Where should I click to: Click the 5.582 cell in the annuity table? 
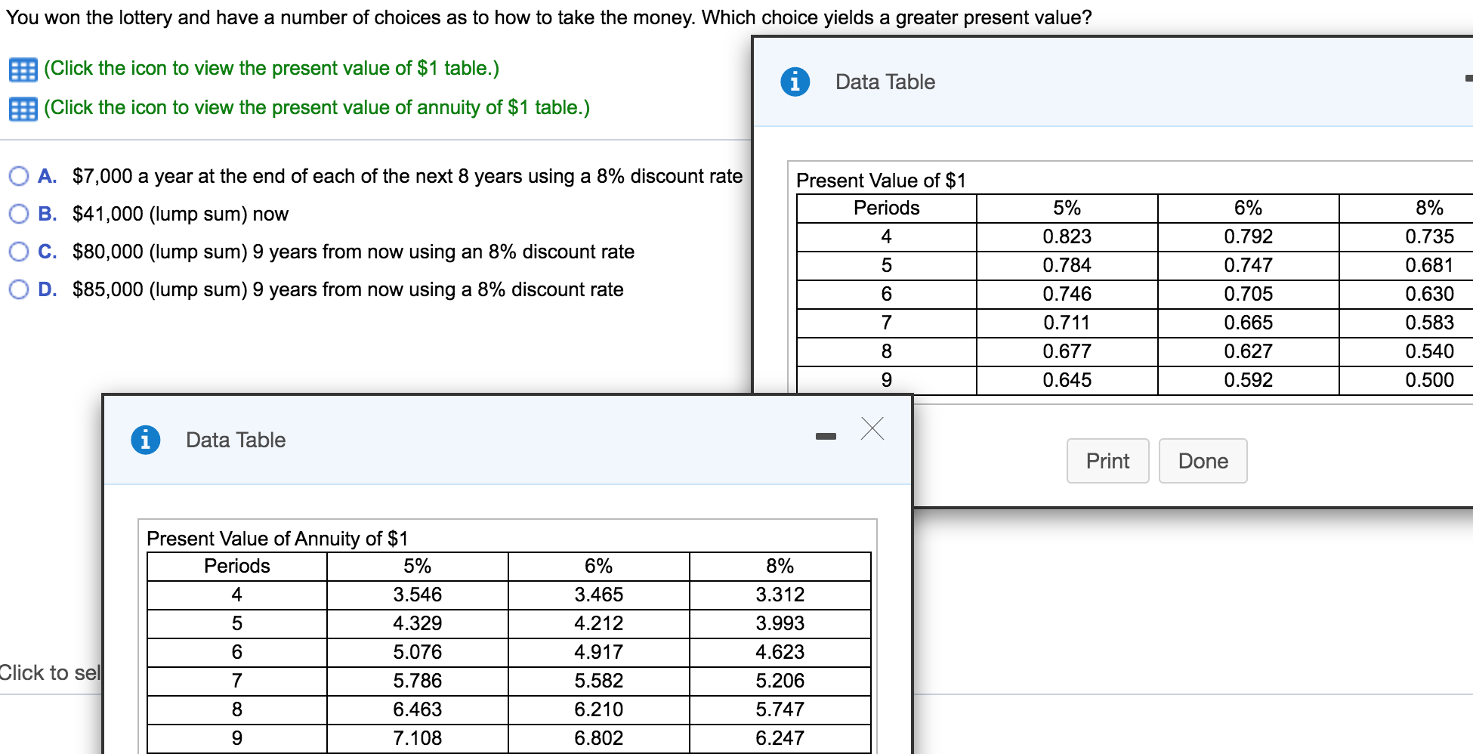pos(599,681)
